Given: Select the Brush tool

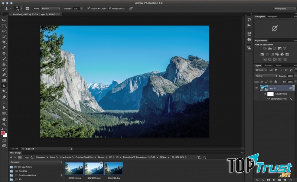Looking at the screenshot, I should coord(4,59).
